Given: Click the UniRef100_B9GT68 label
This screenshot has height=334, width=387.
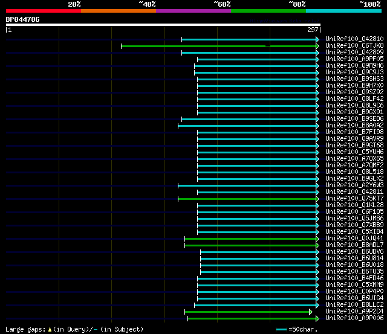Looking at the screenshot, I should 354,146.
